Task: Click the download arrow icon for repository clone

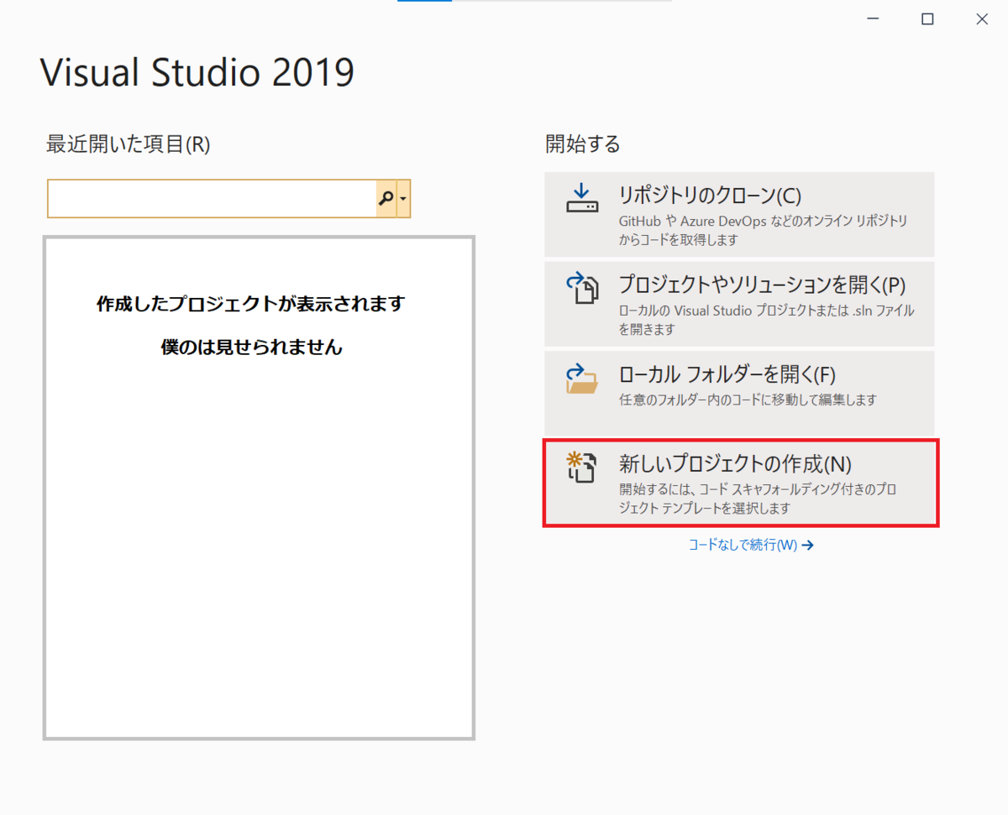Action: pyautogui.click(x=581, y=200)
